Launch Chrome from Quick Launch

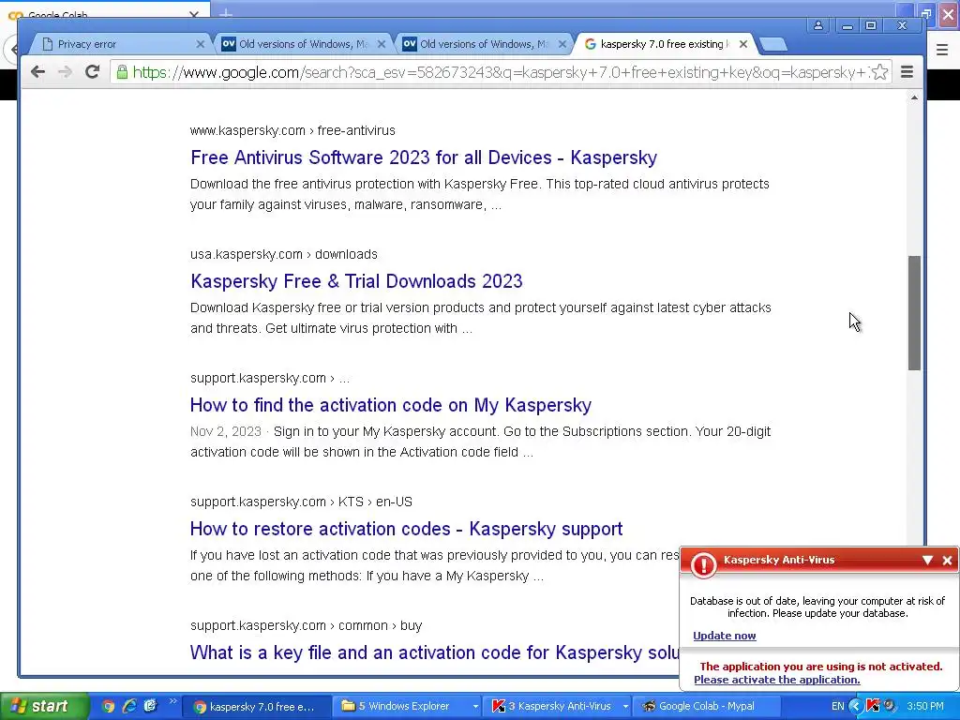click(x=108, y=706)
